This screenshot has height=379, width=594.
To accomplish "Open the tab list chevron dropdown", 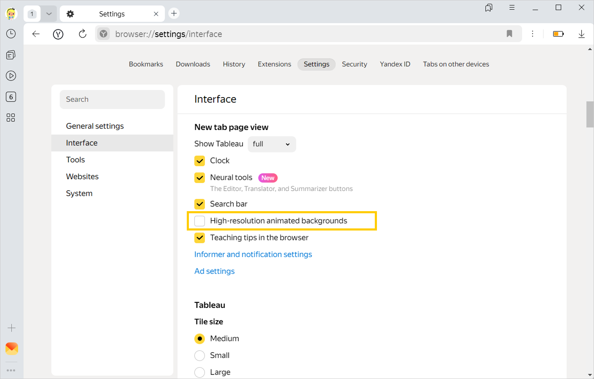I will pos(49,14).
